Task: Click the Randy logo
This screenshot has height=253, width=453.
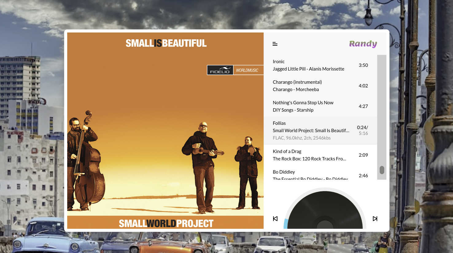Action: coord(363,44)
